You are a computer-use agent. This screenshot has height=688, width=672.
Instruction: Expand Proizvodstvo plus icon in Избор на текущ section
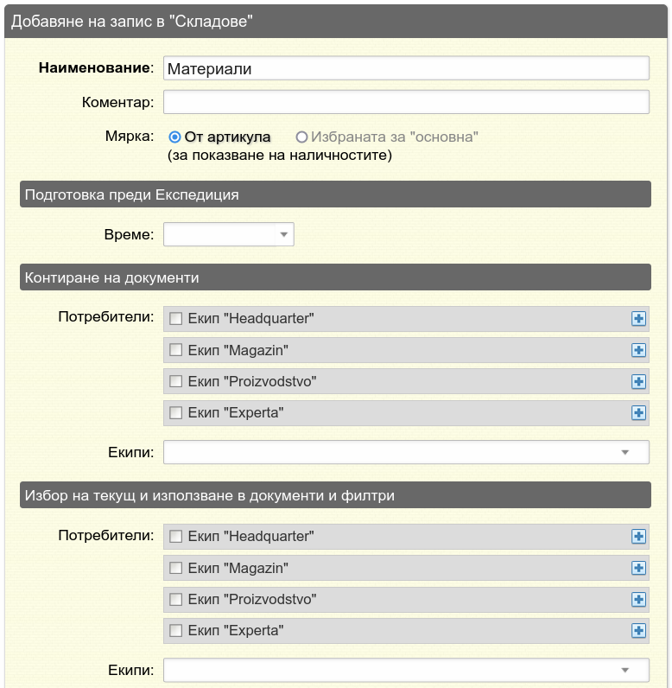click(638, 599)
